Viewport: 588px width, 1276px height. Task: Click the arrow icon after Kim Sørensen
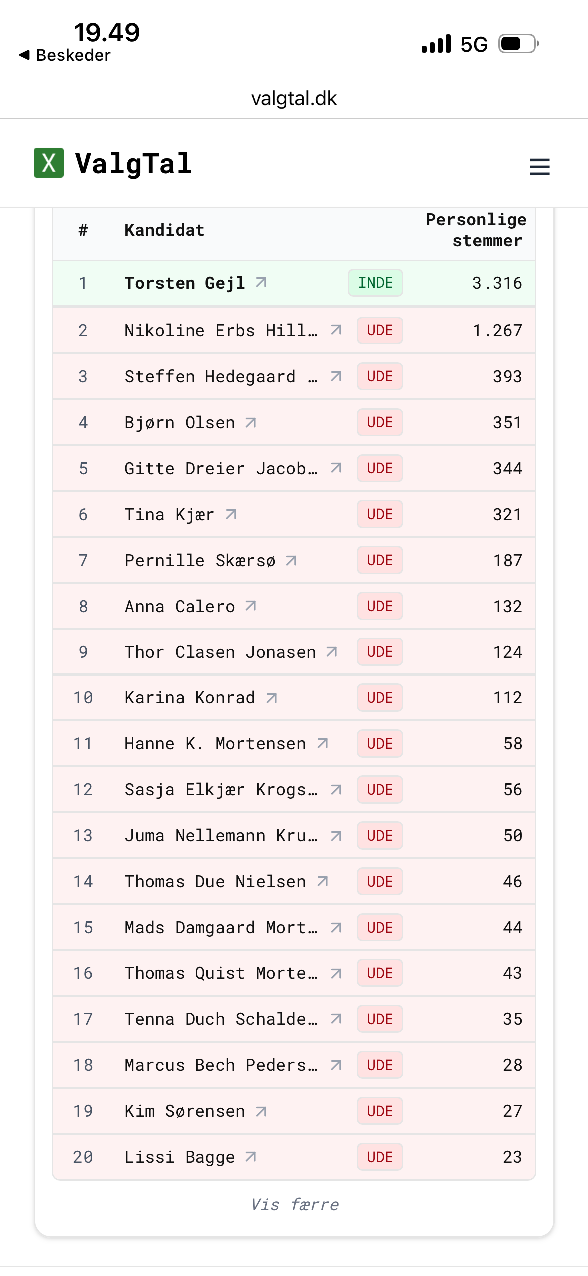[261, 1111]
